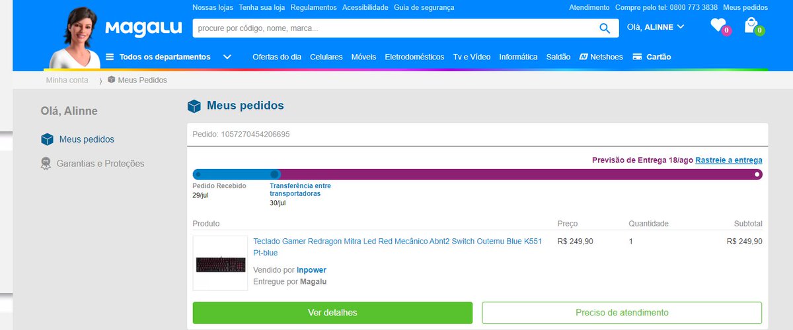
Task: Click the Lu avatar image
Action: pyautogui.click(x=75, y=38)
